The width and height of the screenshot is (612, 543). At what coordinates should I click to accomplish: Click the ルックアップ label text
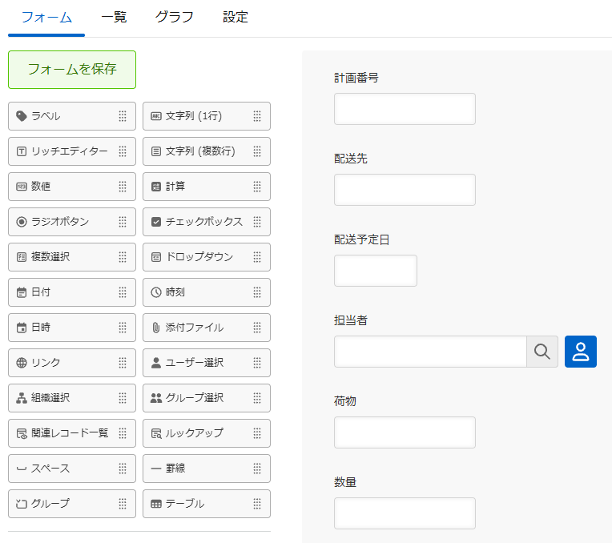195,433
